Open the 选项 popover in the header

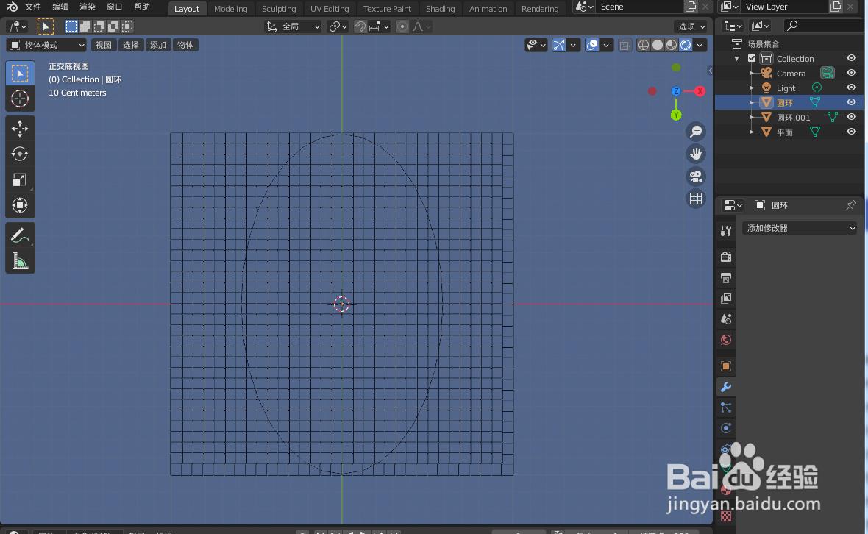[x=691, y=25]
